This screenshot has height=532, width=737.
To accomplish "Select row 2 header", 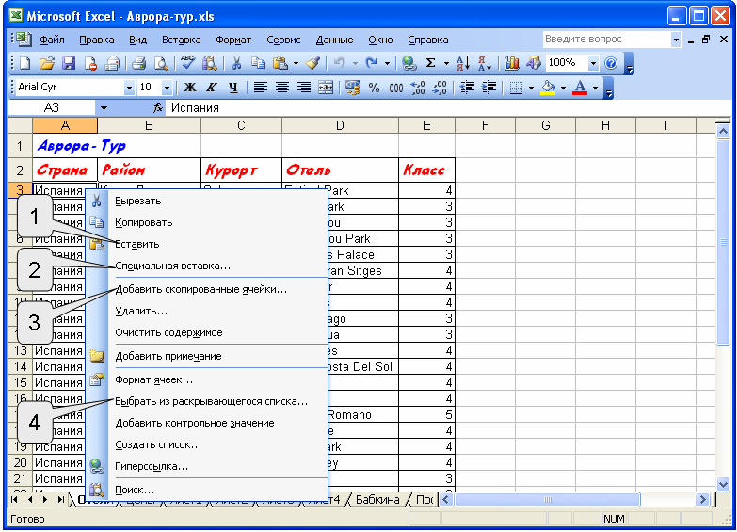I will coord(20,169).
